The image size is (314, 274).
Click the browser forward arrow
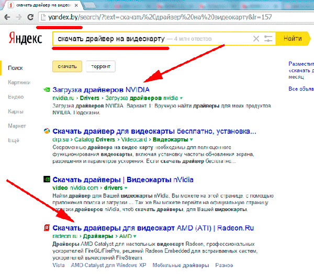click(x=19, y=17)
